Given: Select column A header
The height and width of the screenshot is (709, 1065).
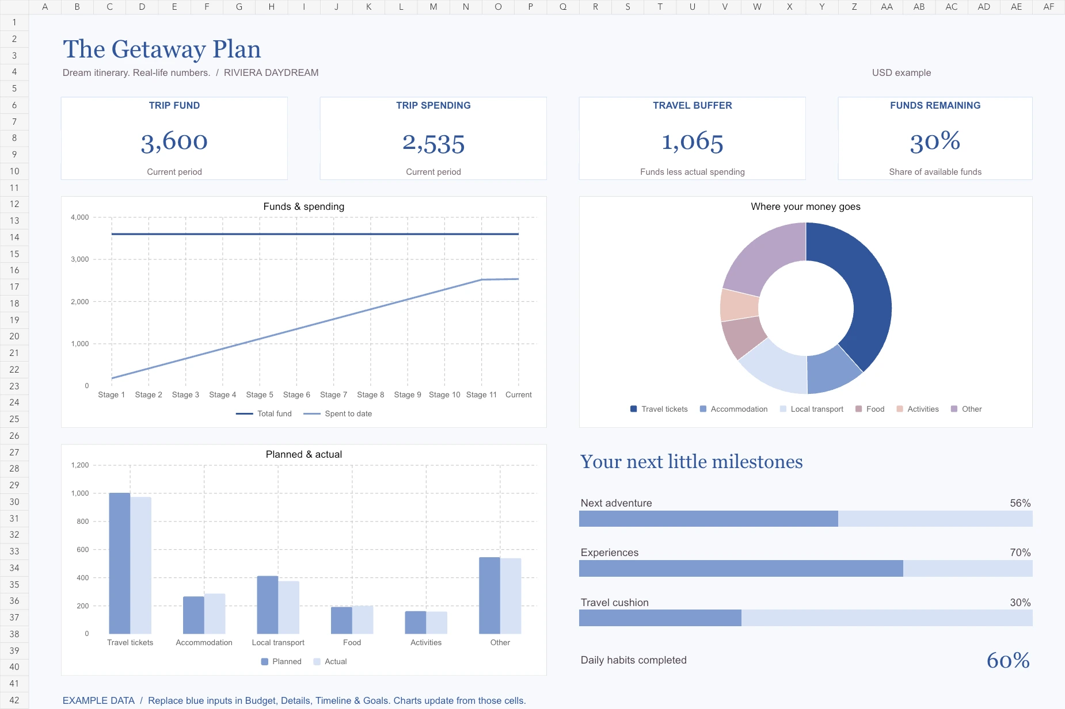Looking at the screenshot, I should 45,7.
